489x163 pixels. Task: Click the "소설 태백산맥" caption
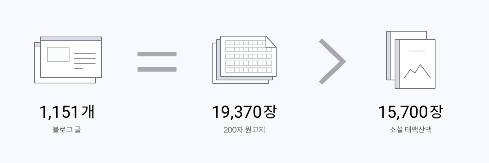pos(411,130)
